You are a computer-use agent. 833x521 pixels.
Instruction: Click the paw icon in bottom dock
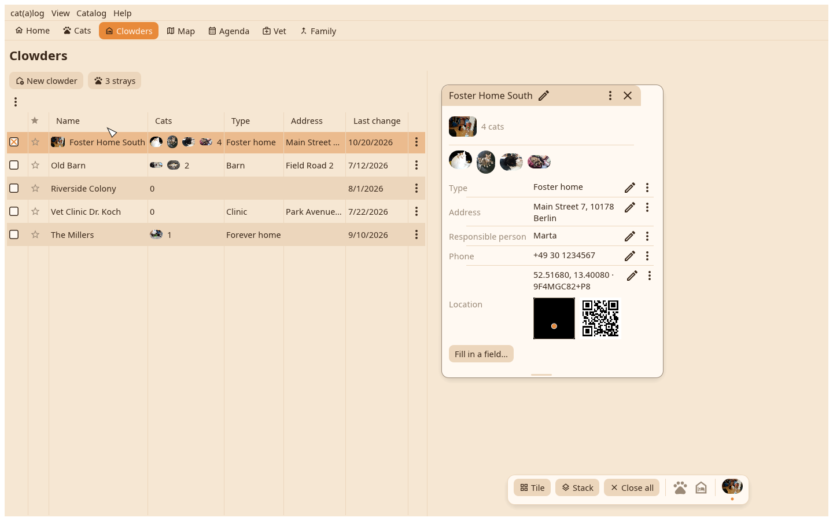pyautogui.click(x=680, y=487)
